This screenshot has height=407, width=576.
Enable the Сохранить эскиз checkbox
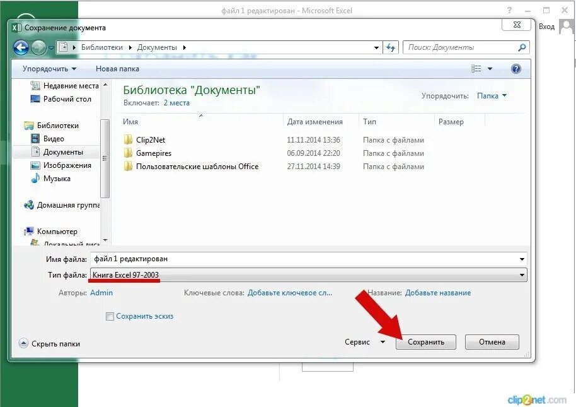[x=110, y=316]
